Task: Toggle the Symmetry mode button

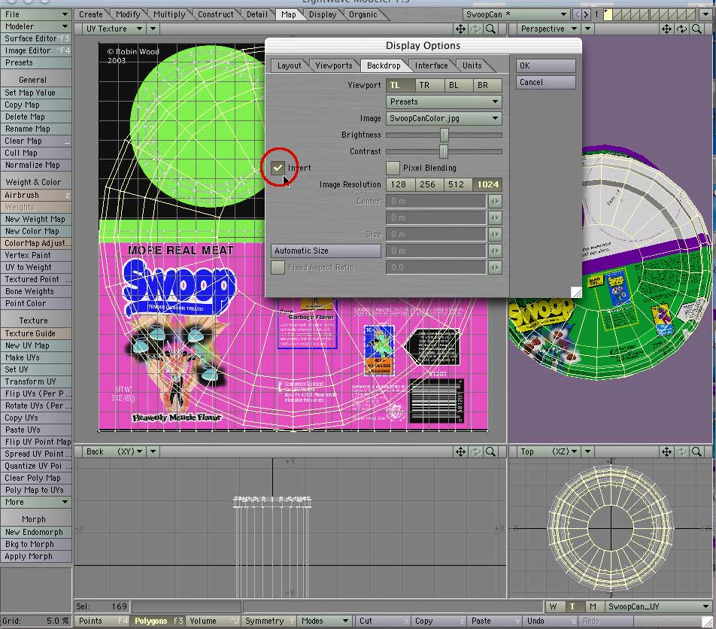Action: coord(268,621)
